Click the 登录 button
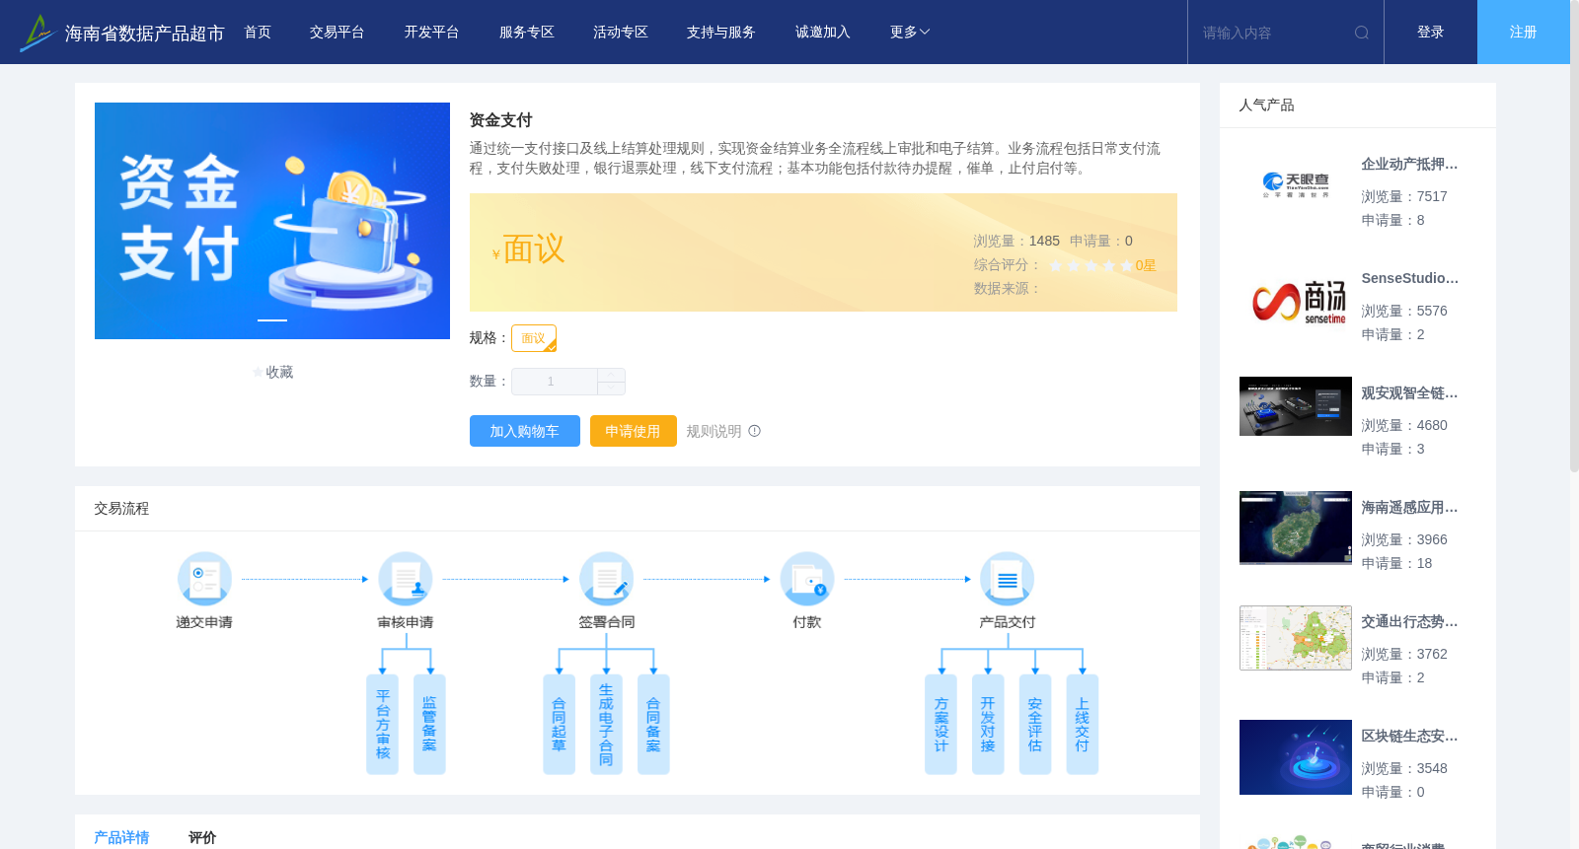The height and width of the screenshot is (849, 1579). (1431, 33)
